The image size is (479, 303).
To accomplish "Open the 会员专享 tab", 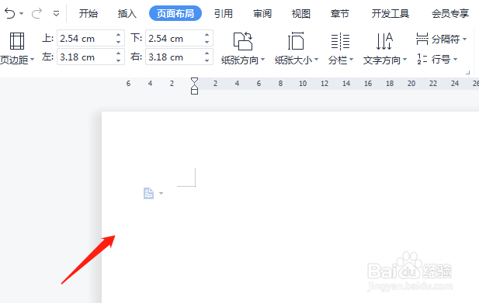I will pos(450,14).
